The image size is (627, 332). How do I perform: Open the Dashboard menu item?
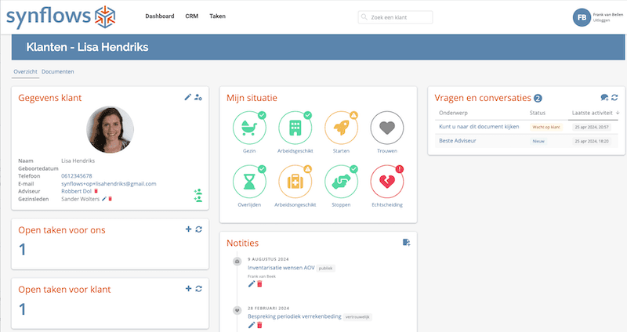click(160, 16)
